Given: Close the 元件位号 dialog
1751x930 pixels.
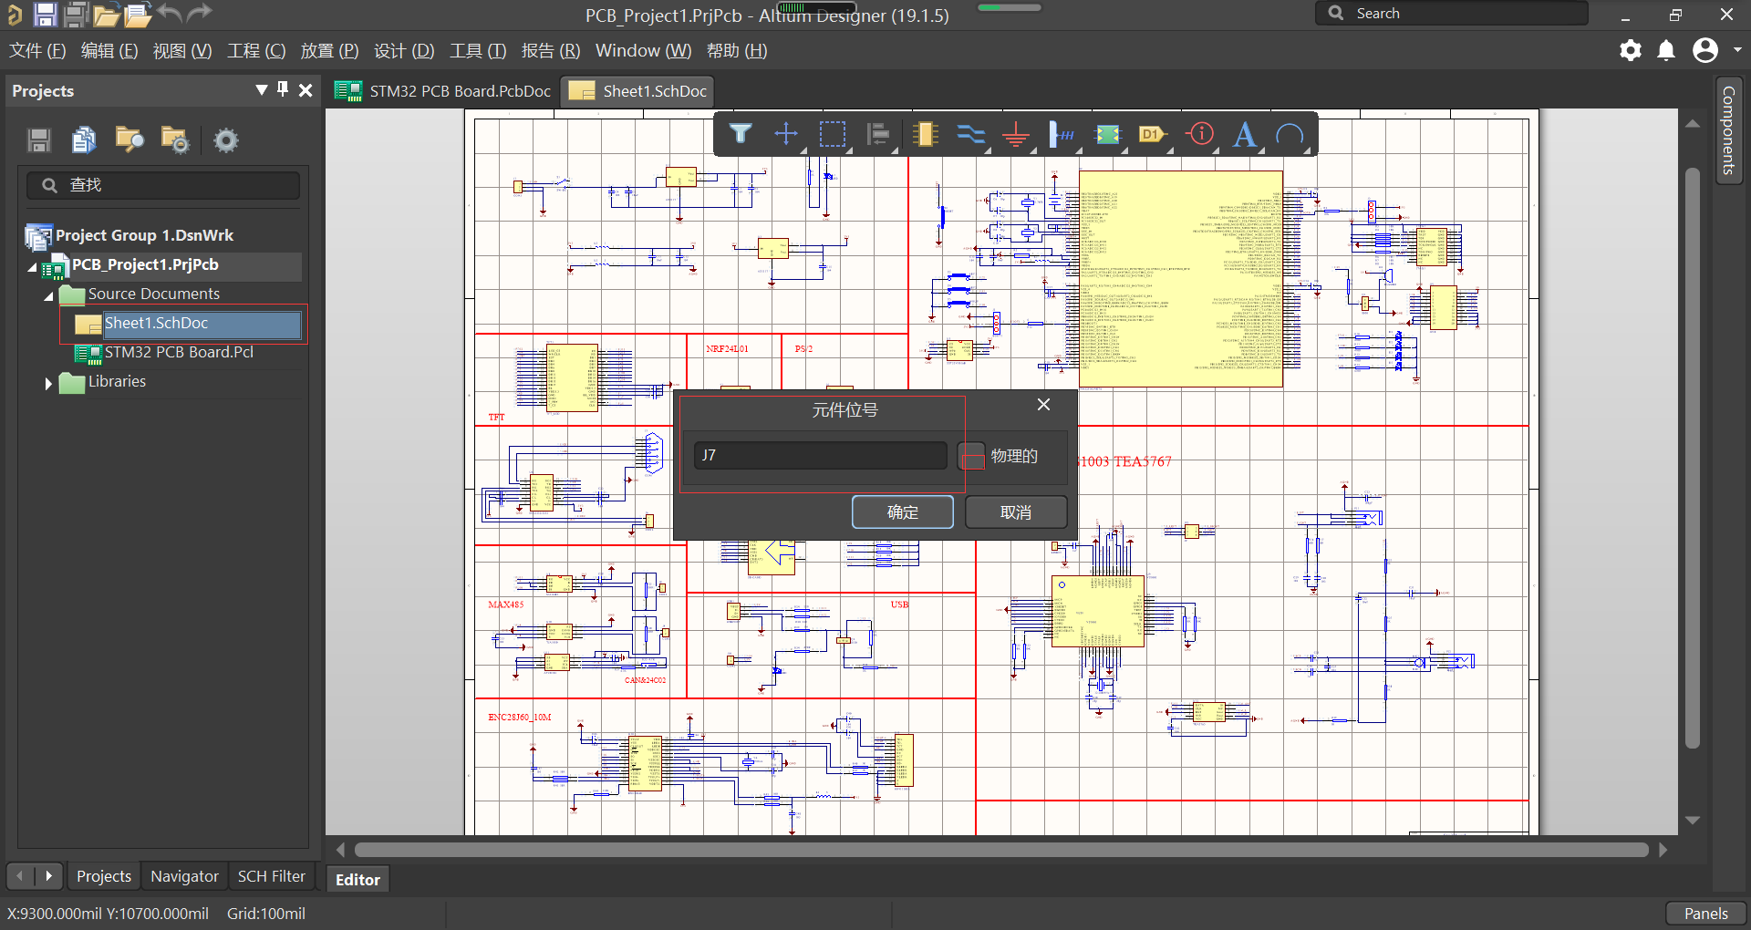Looking at the screenshot, I should tap(1044, 405).
